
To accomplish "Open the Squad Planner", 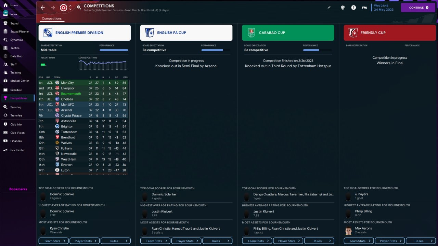I will click(20, 32).
